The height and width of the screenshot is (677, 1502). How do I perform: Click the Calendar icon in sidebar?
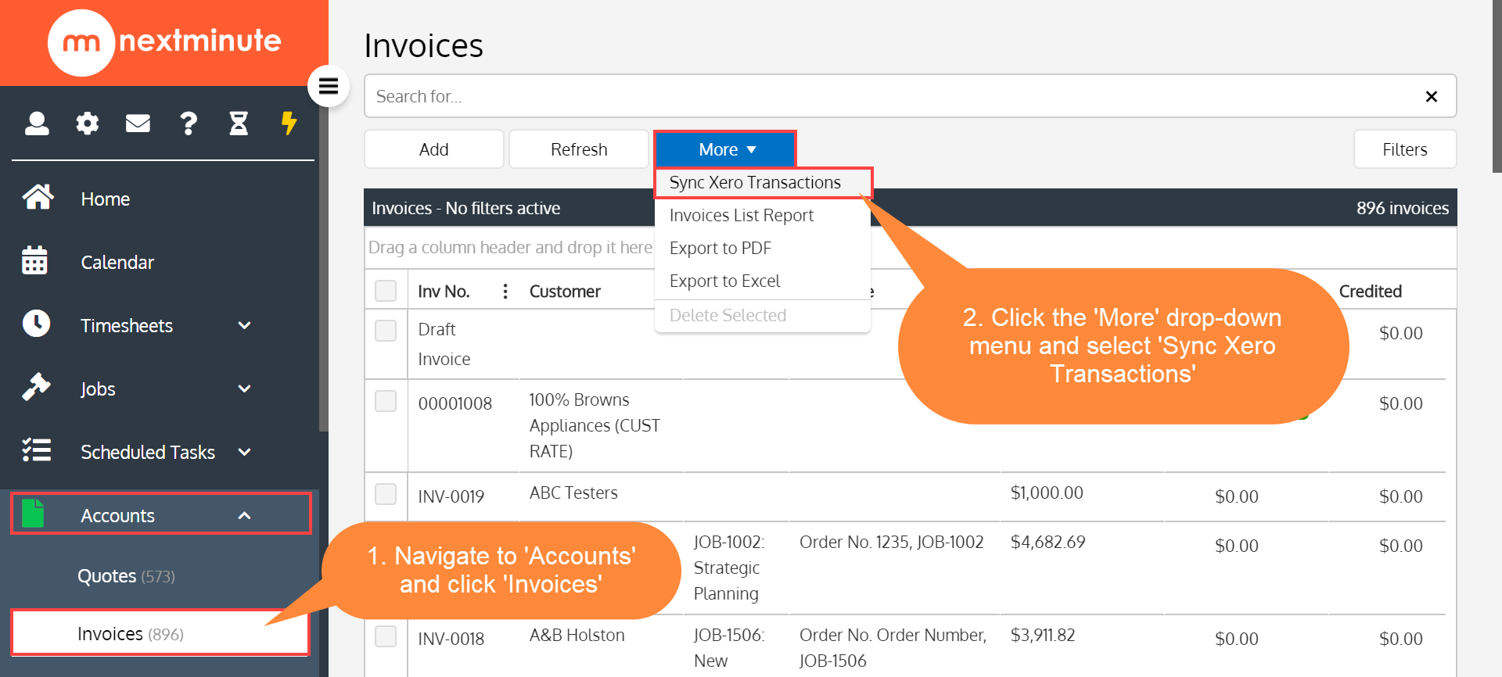(x=35, y=260)
